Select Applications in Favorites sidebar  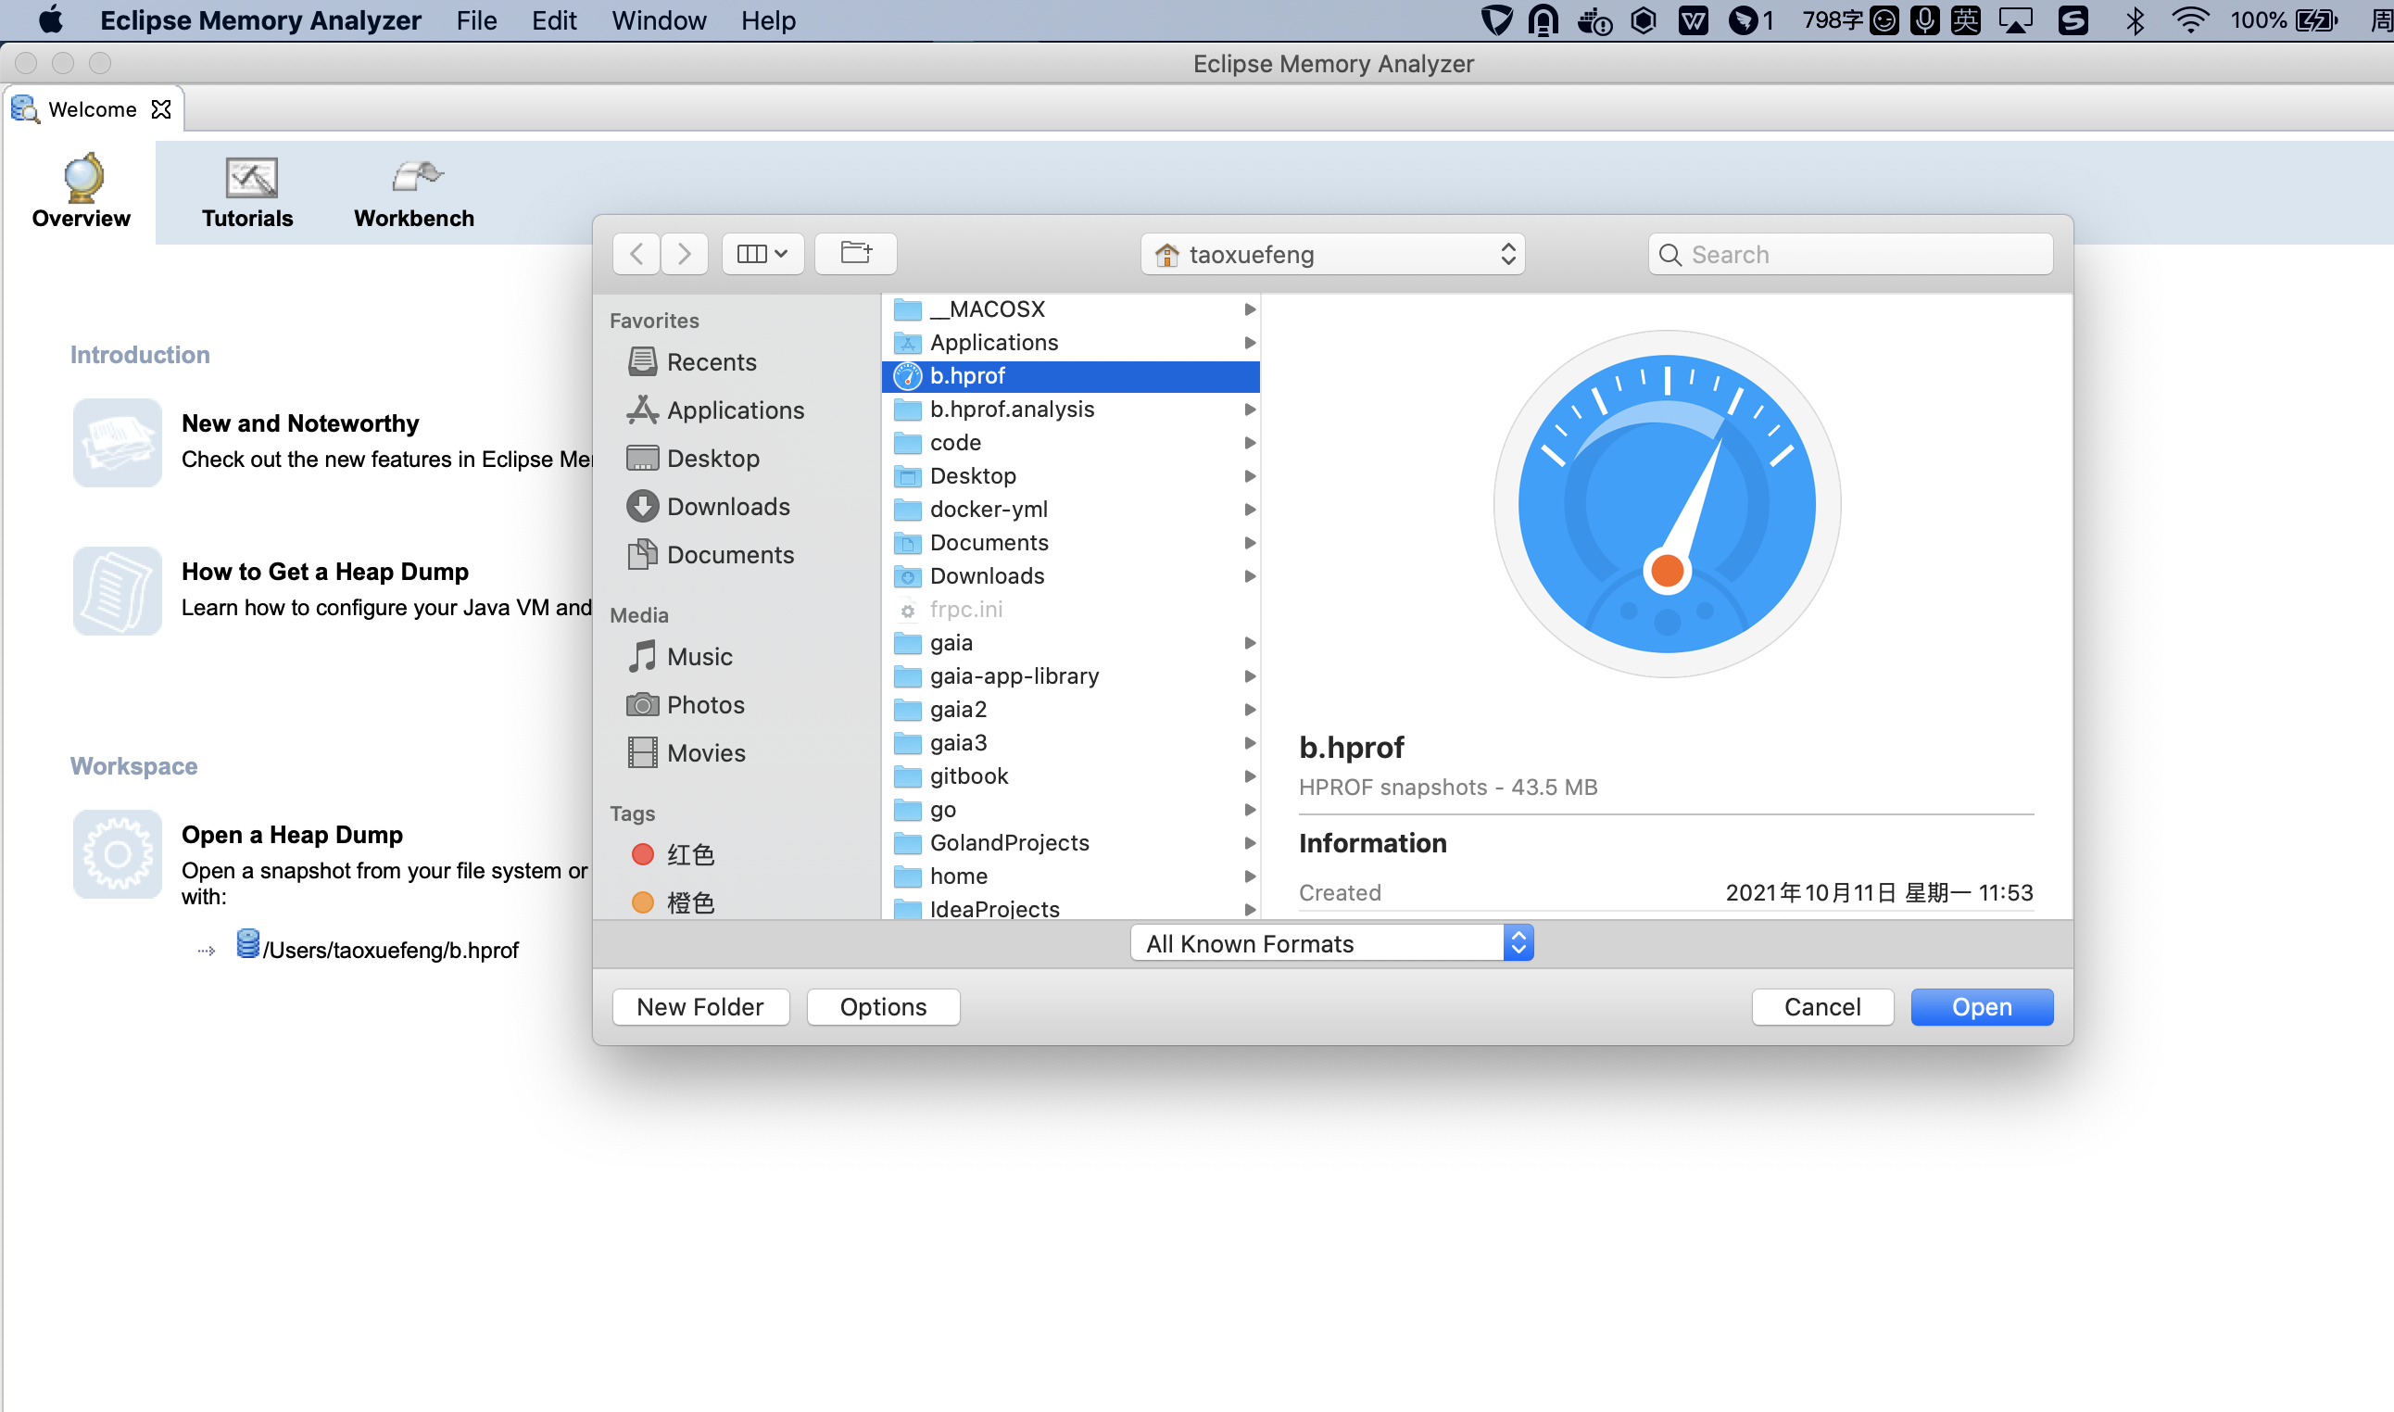pyautogui.click(x=715, y=410)
